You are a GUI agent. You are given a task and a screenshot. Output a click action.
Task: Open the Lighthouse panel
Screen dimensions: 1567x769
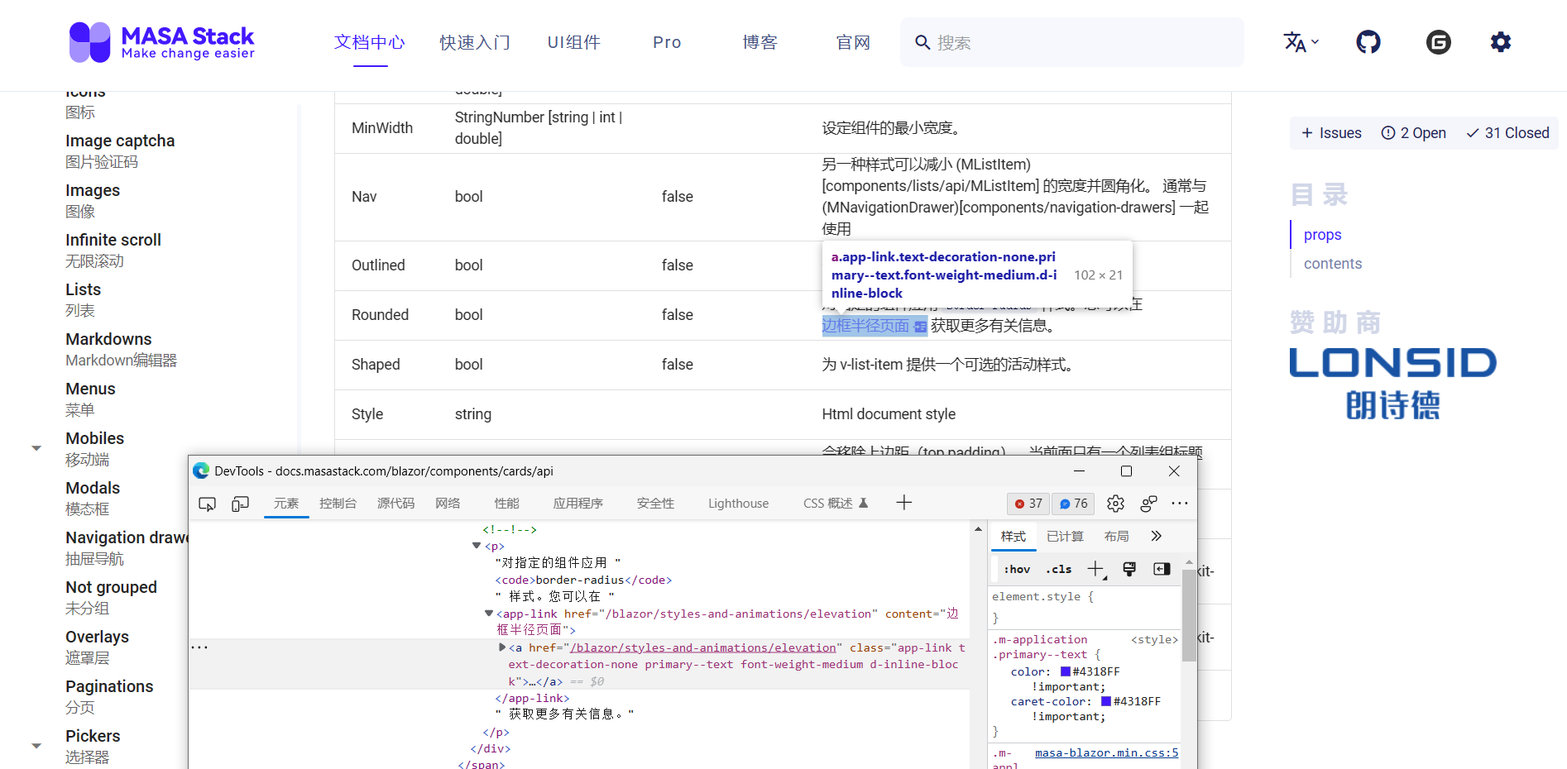click(738, 503)
